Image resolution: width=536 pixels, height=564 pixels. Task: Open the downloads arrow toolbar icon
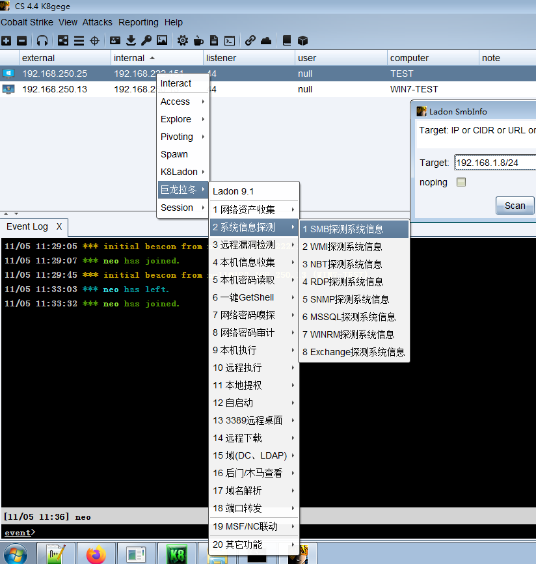pos(131,40)
